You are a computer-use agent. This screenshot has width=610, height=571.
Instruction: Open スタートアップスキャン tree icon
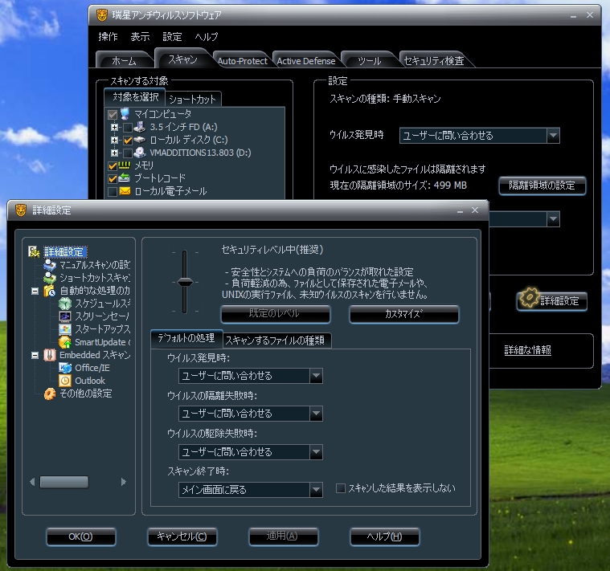[65, 329]
